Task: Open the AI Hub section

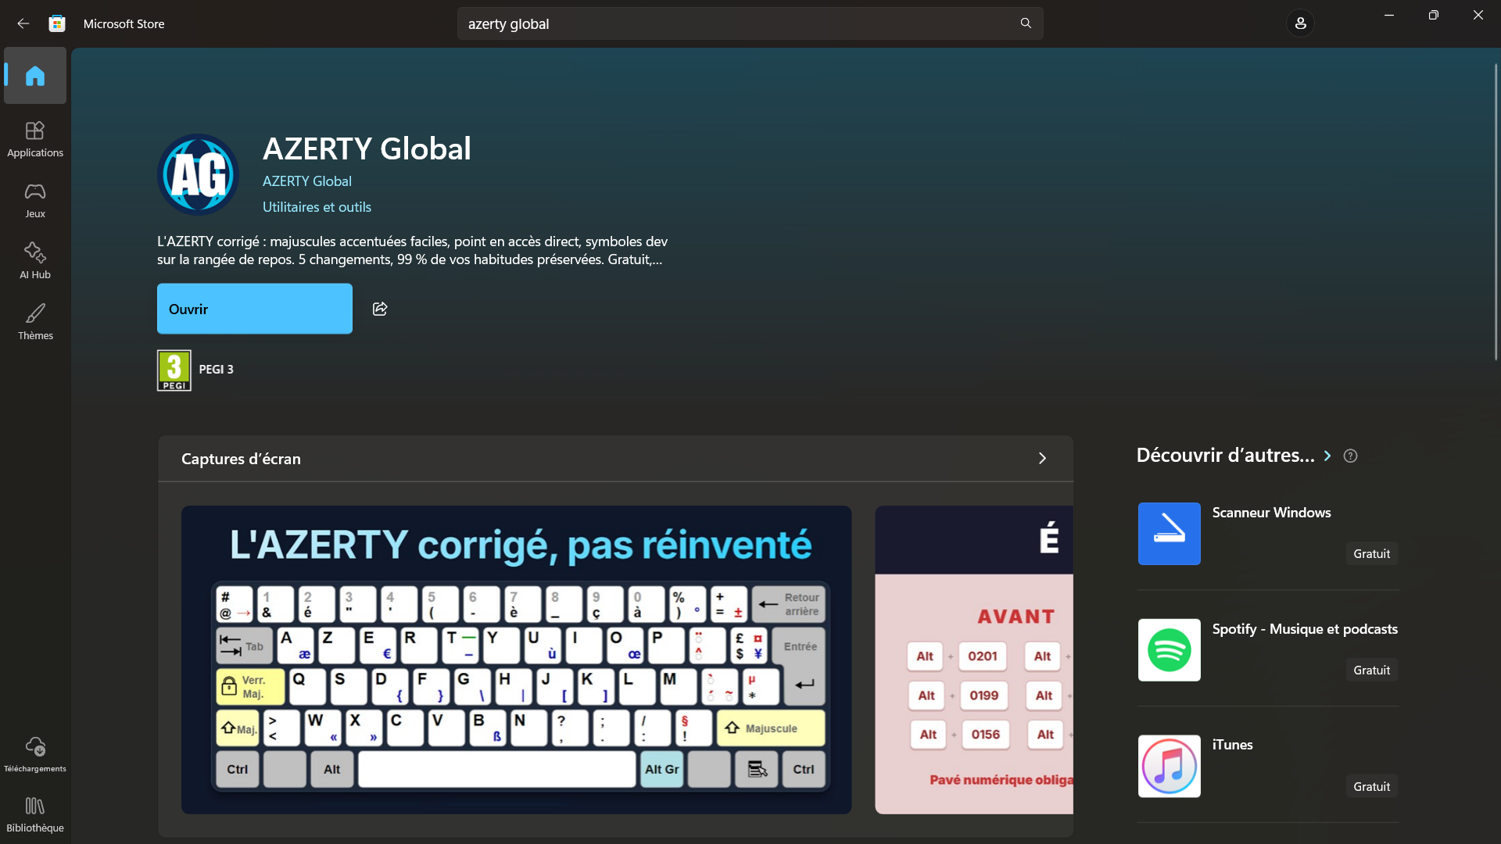Action: (34, 260)
